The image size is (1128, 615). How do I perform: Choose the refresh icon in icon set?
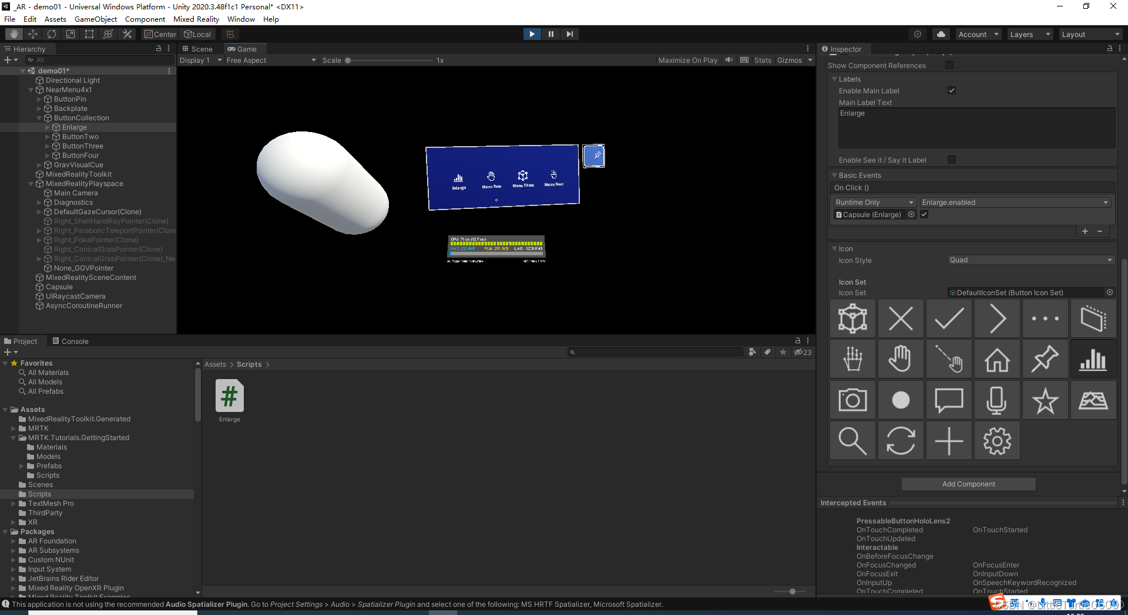coord(901,440)
